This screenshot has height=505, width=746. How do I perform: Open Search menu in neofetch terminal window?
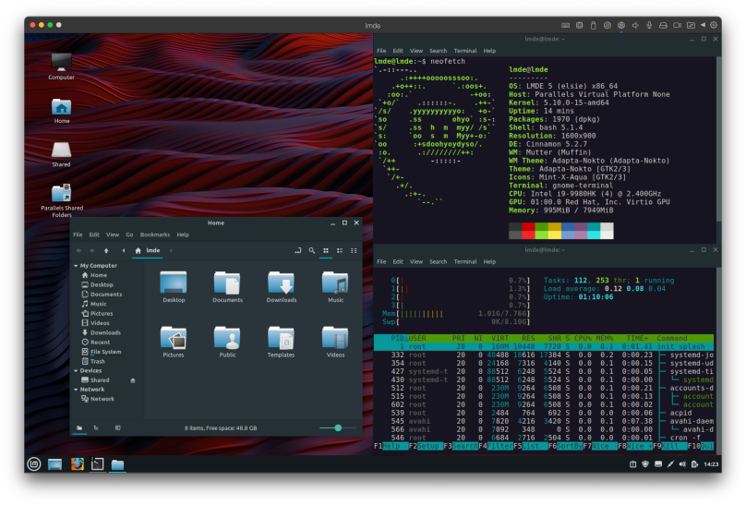(438, 51)
